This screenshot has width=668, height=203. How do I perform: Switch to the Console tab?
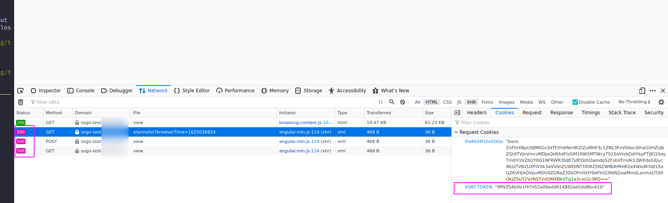click(81, 91)
